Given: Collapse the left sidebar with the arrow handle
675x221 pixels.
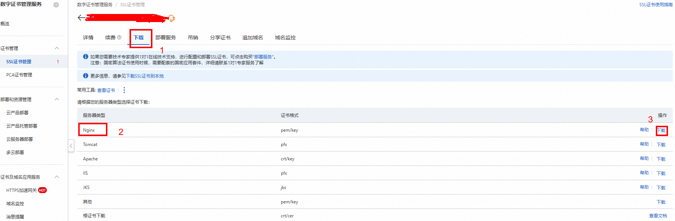Looking at the screenshot, I should click(x=71, y=146).
